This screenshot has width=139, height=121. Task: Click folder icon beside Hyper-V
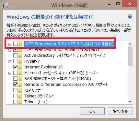[x=20, y=61]
